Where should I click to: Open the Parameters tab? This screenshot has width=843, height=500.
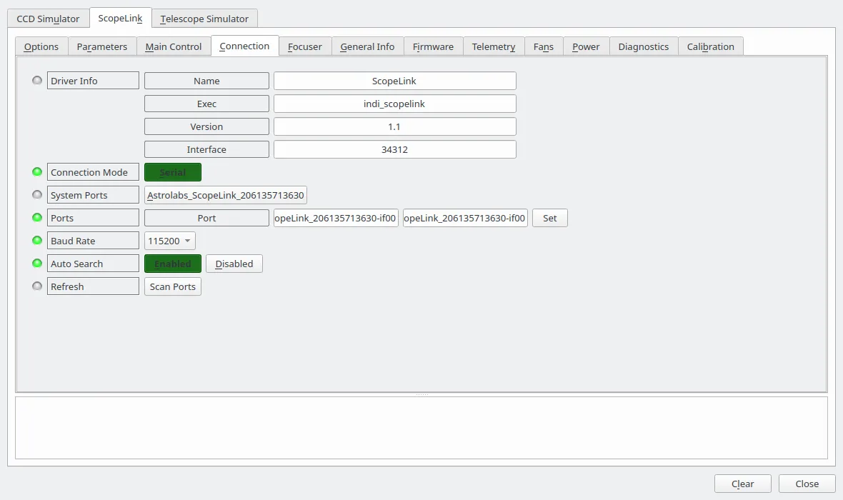102,46
